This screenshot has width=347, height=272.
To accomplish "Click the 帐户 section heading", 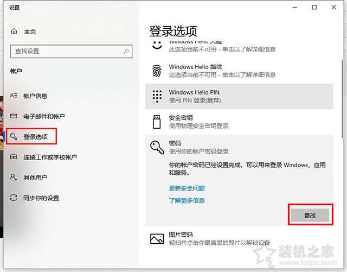I will click(16, 71).
